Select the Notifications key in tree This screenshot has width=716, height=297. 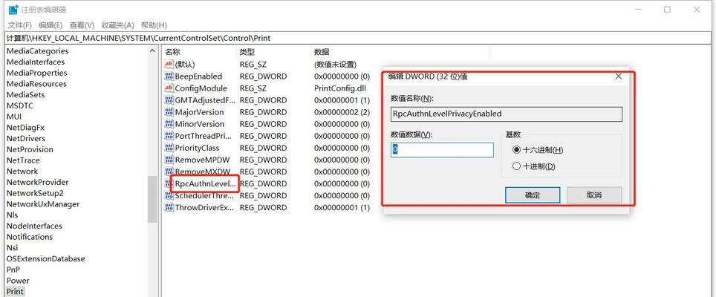tap(30, 237)
